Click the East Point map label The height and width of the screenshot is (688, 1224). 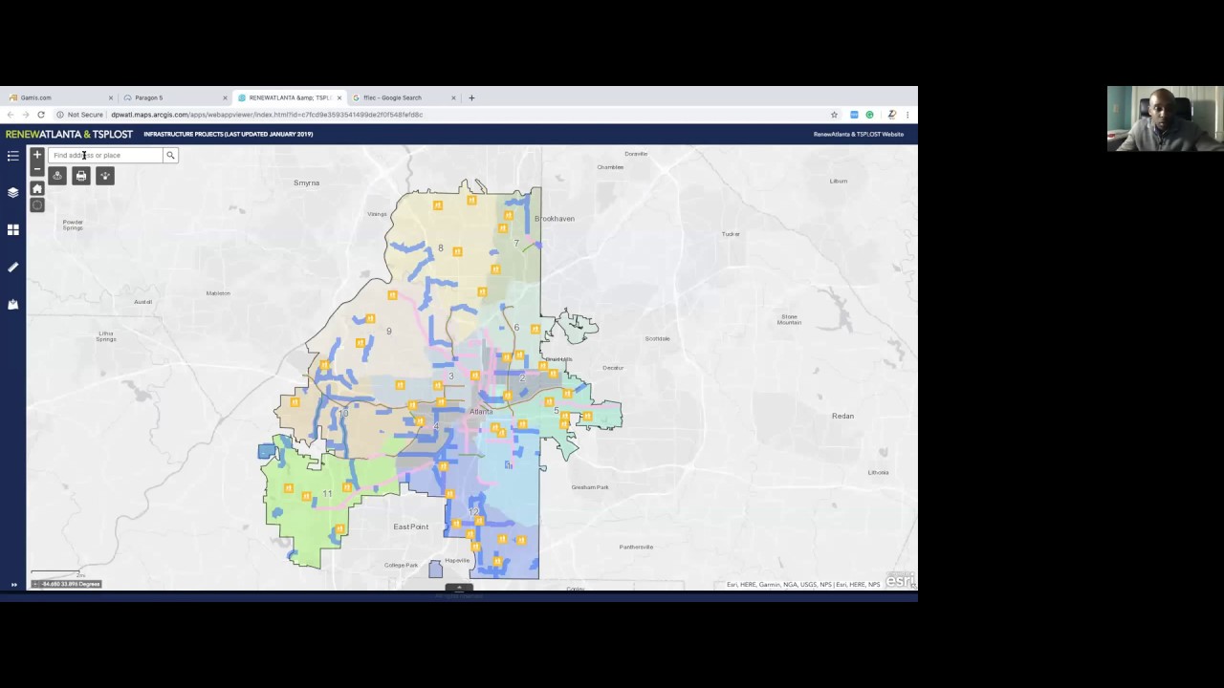pyautogui.click(x=411, y=527)
